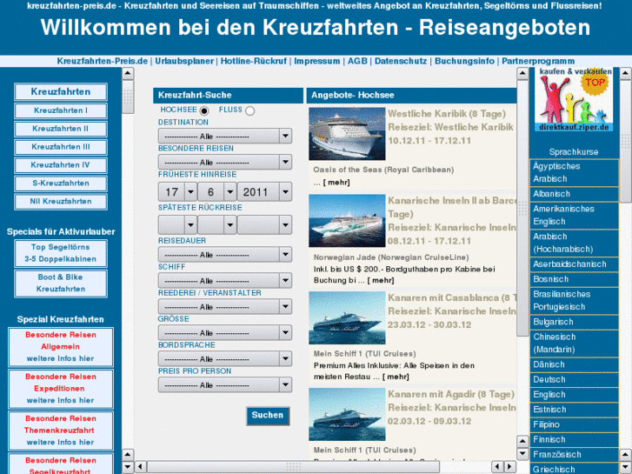Screen dimensions: 632x474
Task: Select Aserbaidschanisch language course
Action: [574, 264]
